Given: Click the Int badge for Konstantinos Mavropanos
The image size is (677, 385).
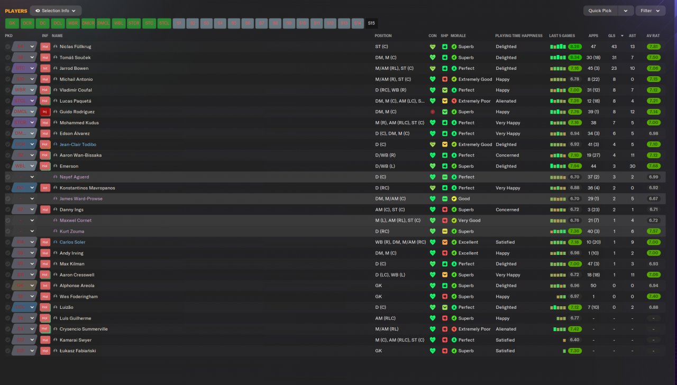Looking at the screenshot, I should click(x=45, y=188).
